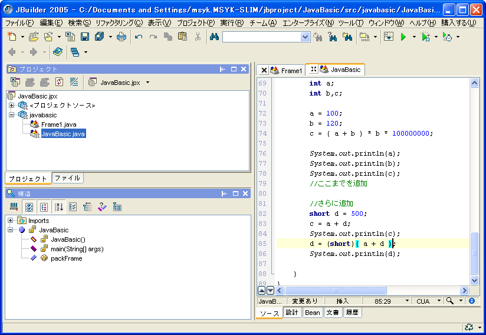Collapse the javabasic package node
Screen dimensions: 486x335
11,115
